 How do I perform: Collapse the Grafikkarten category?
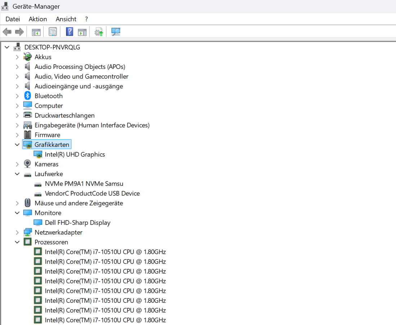[17, 145]
